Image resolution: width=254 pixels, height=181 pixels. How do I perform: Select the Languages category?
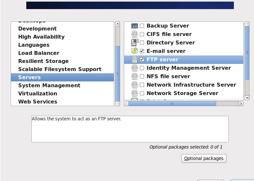point(62,45)
